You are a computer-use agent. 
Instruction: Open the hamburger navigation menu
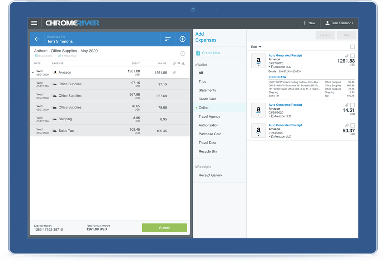click(34, 23)
